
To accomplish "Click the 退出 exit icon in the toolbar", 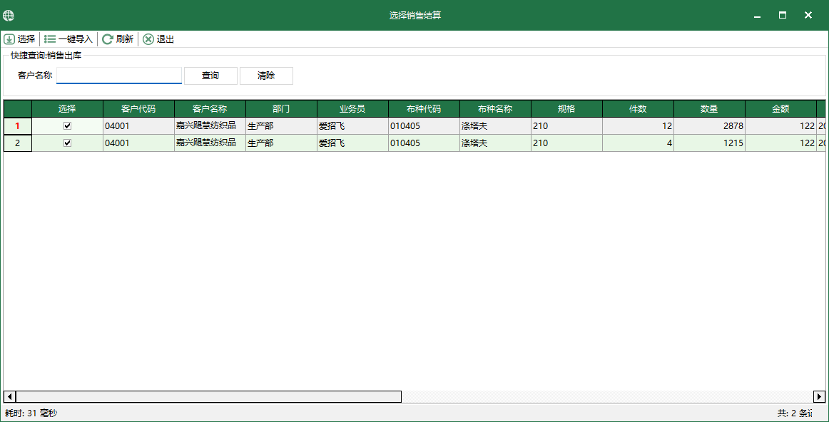I will point(148,39).
